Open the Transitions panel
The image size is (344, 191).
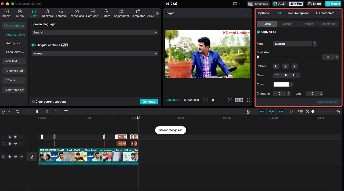[x=76, y=13]
